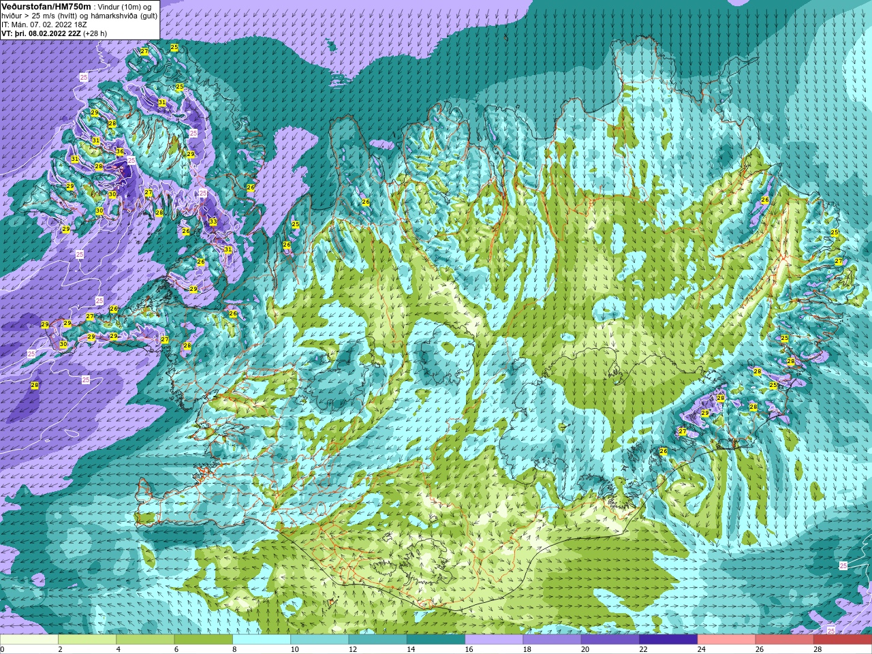Click legend swatch between 4 and 6
872x654 pixels.
pos(145,640)
